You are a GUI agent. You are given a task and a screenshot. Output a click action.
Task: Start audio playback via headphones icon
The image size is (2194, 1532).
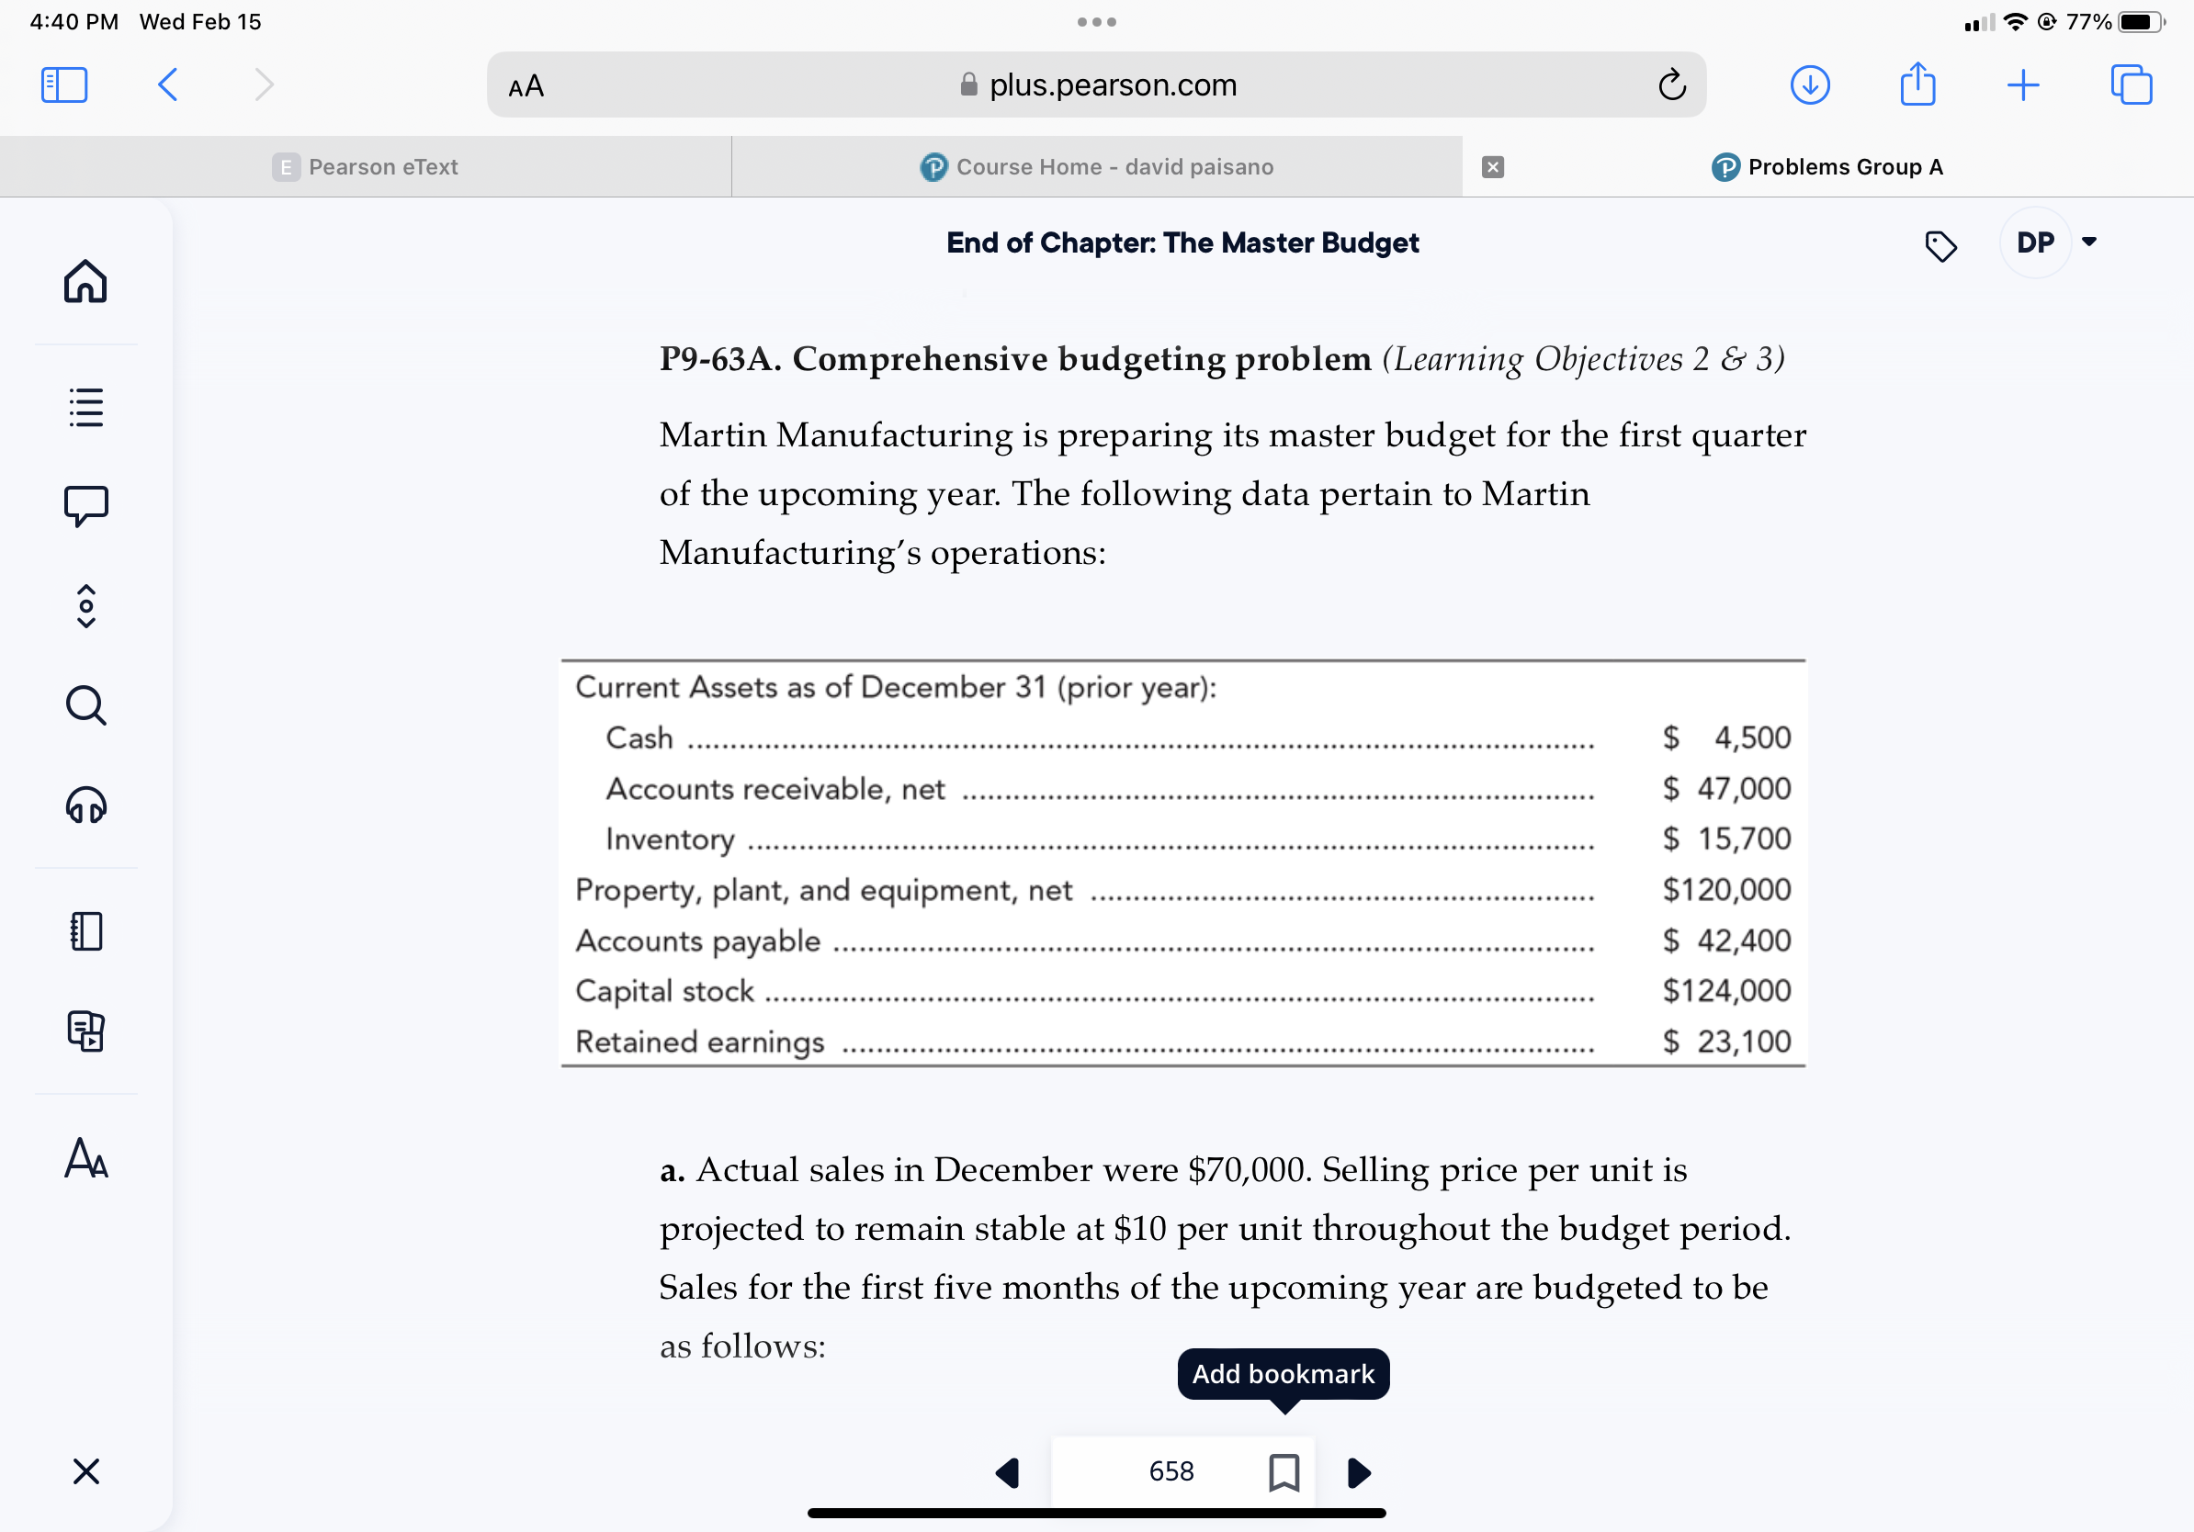(86, 805)
